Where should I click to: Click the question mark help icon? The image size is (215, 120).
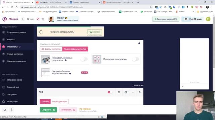[11, 110]
